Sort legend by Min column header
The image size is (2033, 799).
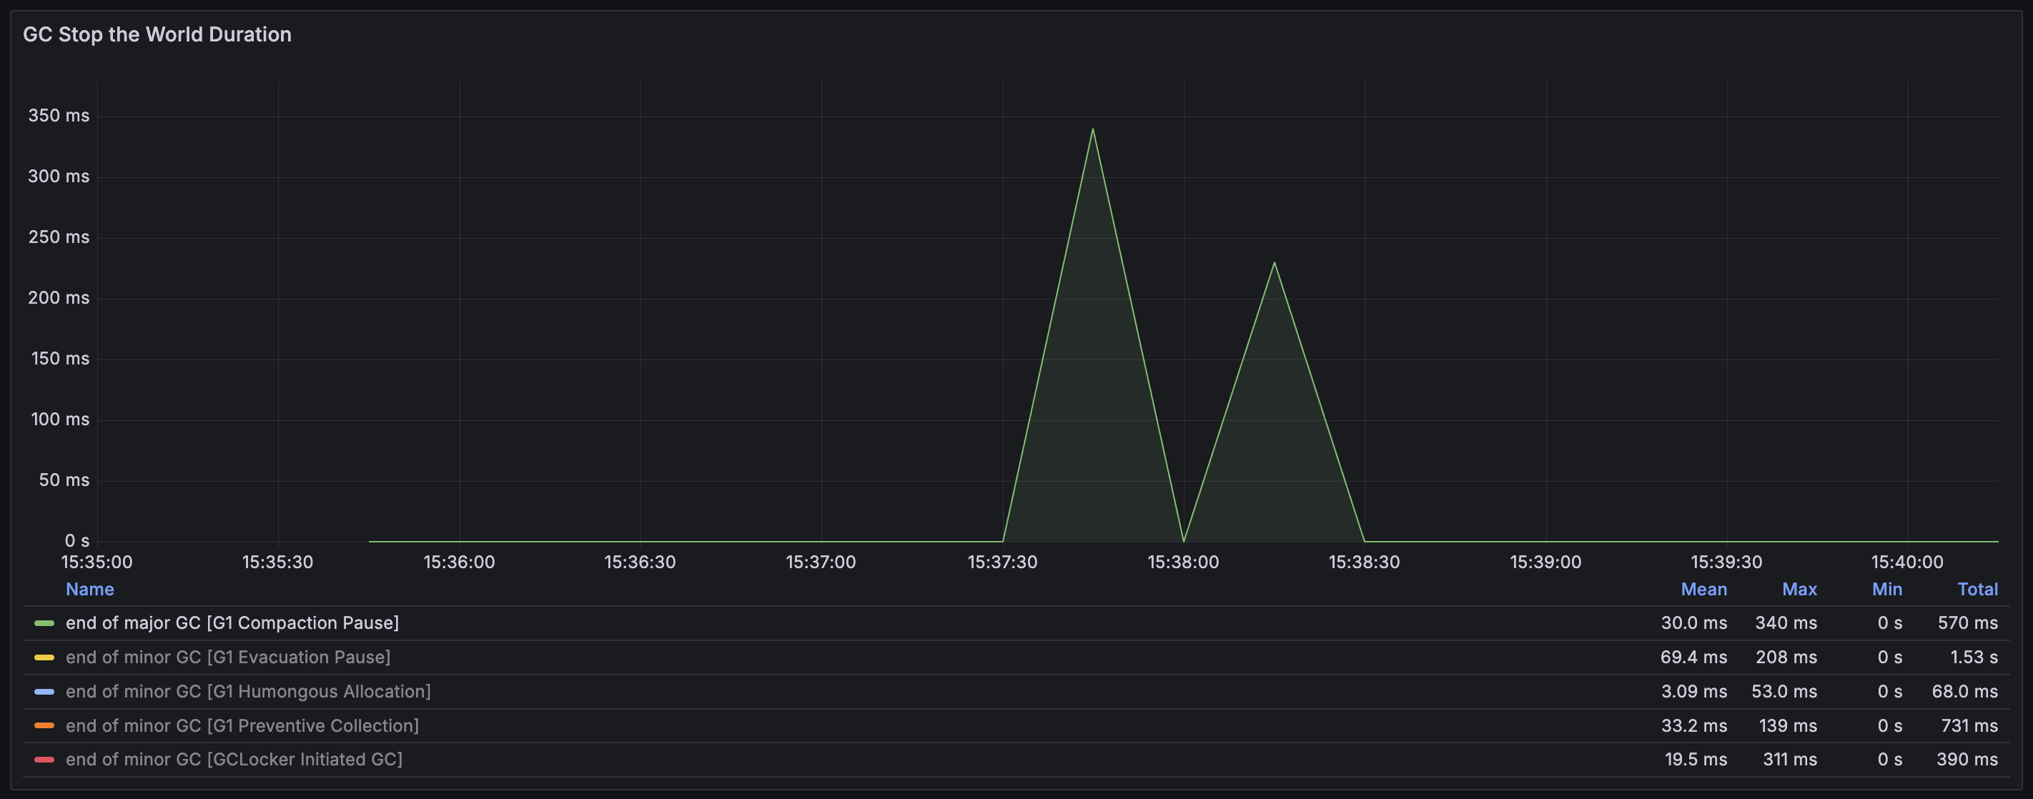[x=1887, y=589]
